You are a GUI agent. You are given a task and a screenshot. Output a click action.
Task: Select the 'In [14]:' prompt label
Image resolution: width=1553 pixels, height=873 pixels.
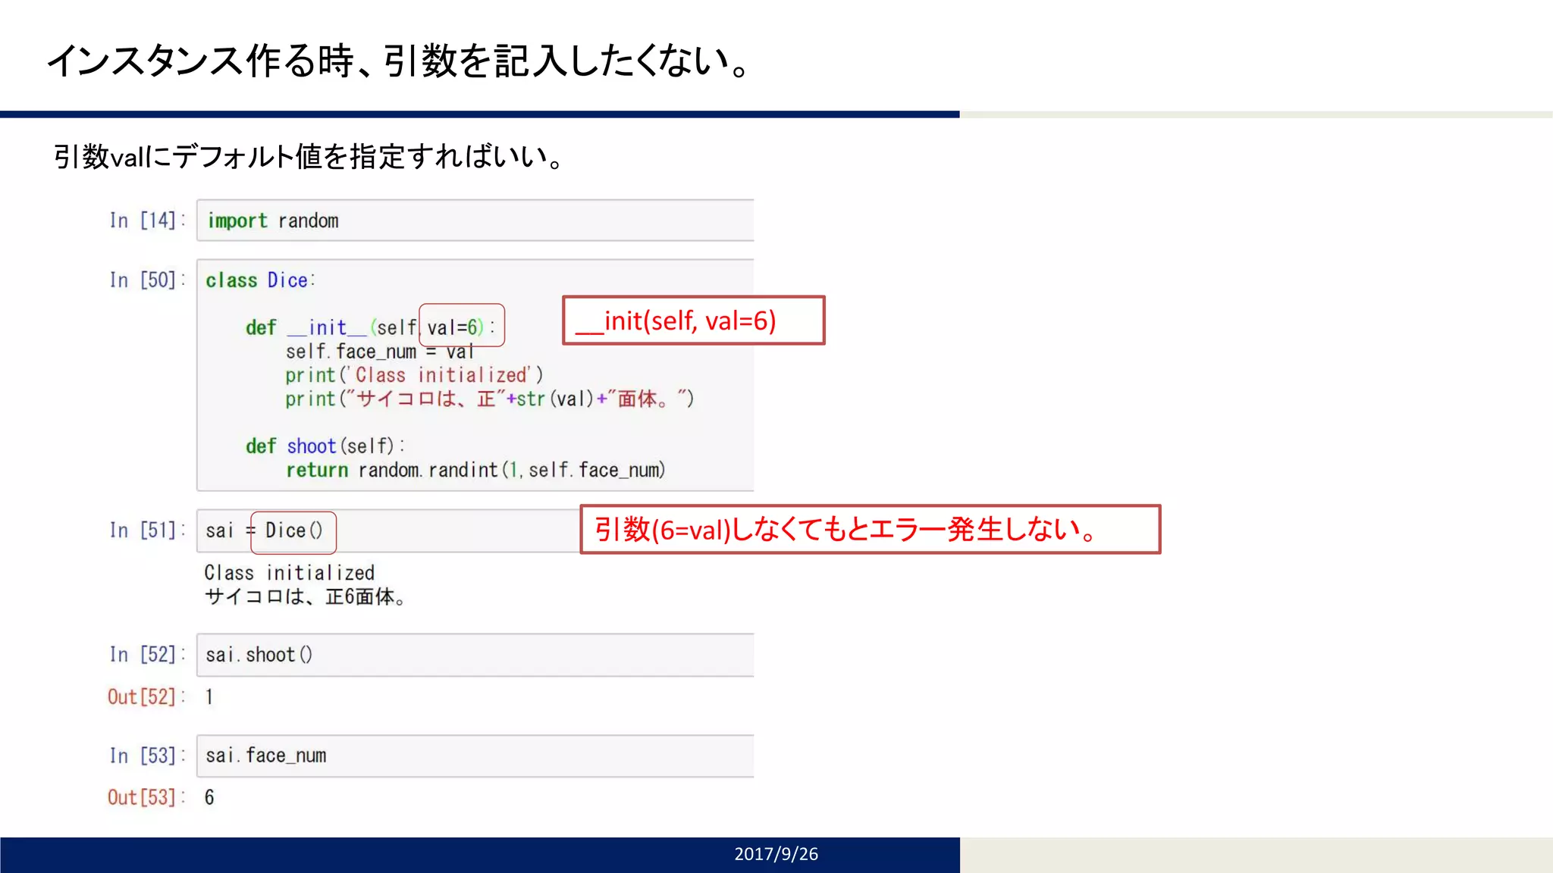147,221
